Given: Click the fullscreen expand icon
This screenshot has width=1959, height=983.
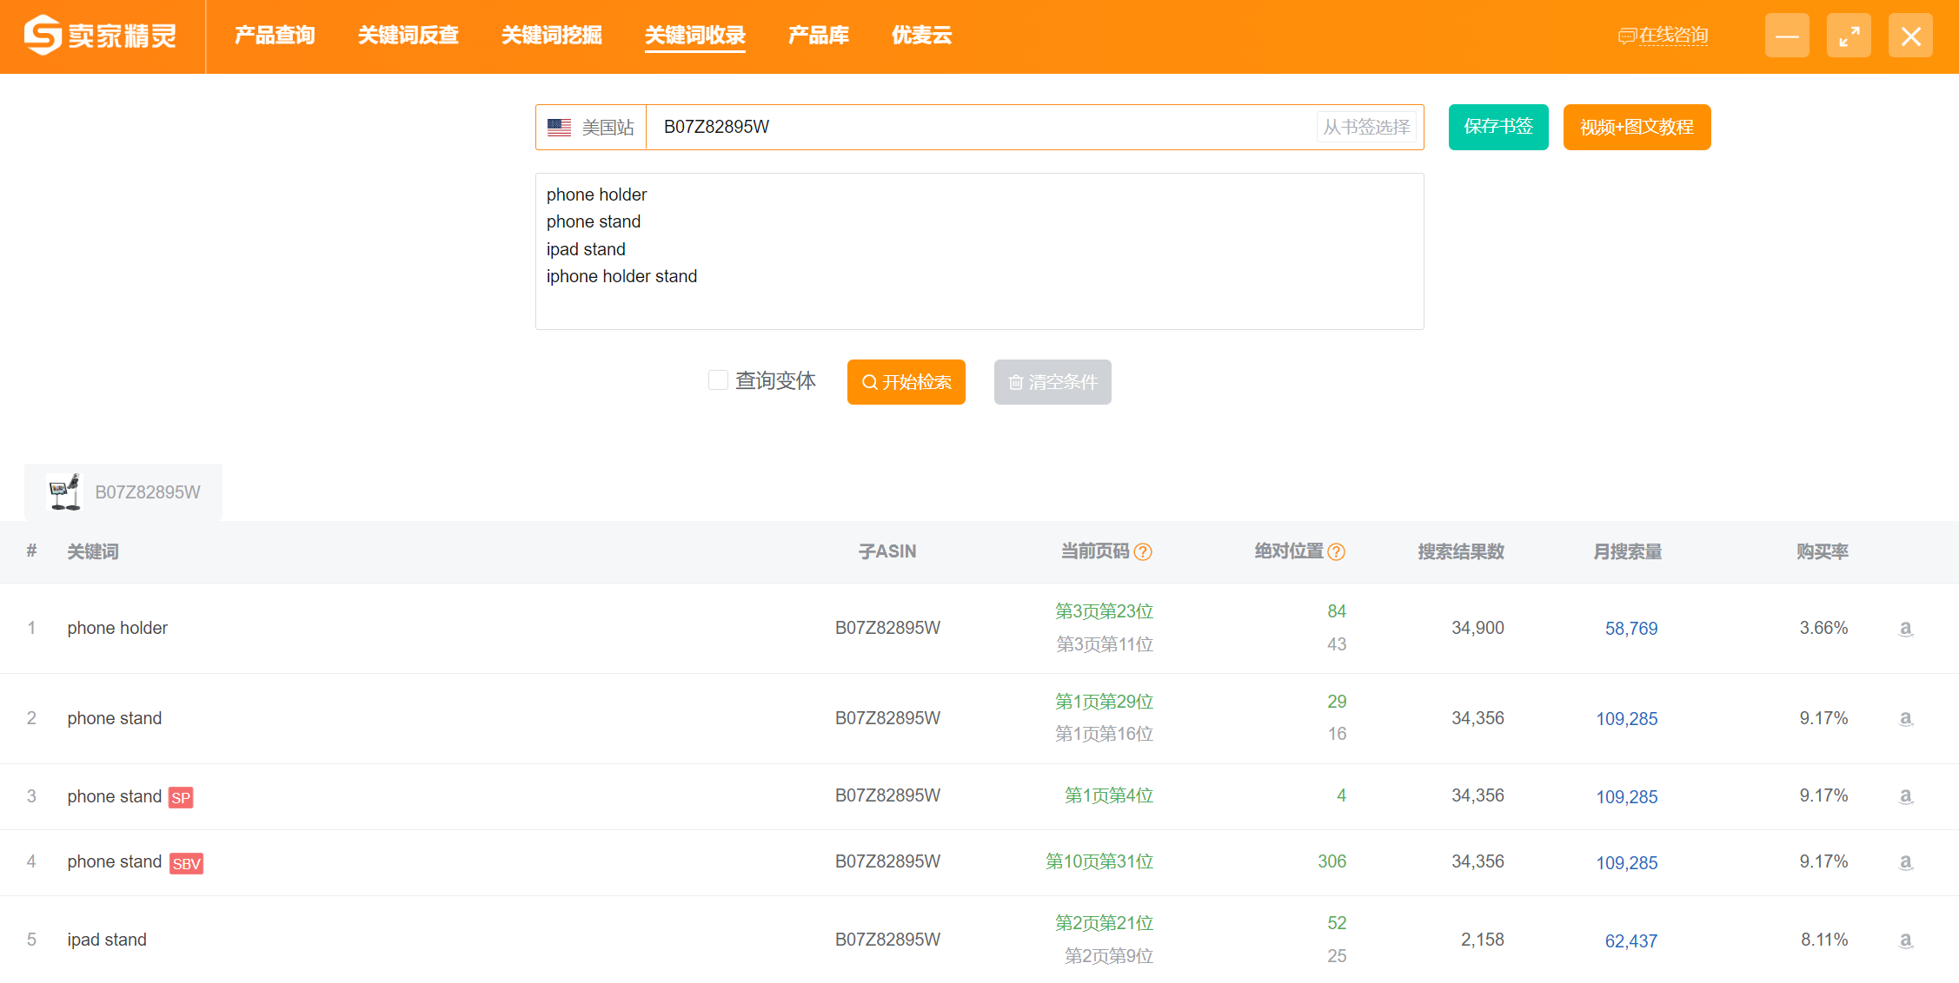Looking at the screenshot, I should [1849, 36].
